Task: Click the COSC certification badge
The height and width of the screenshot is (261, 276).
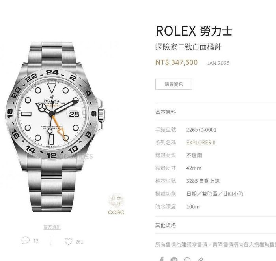Action: [116, 204]
